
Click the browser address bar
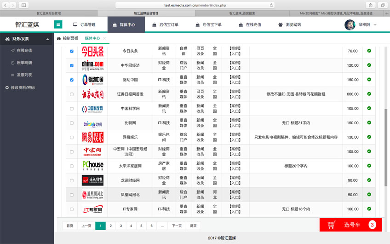[x=195, y=5]
